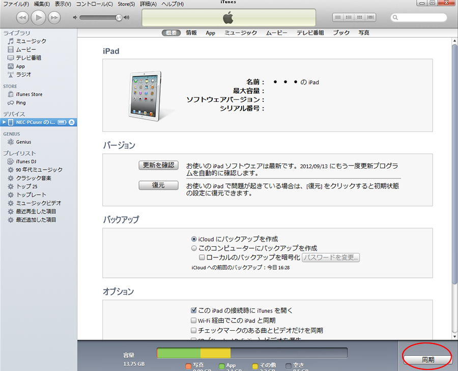This screenshot has height=371, width=458.
Task: Select the 情報 tab
Action: tap(191, 33)
